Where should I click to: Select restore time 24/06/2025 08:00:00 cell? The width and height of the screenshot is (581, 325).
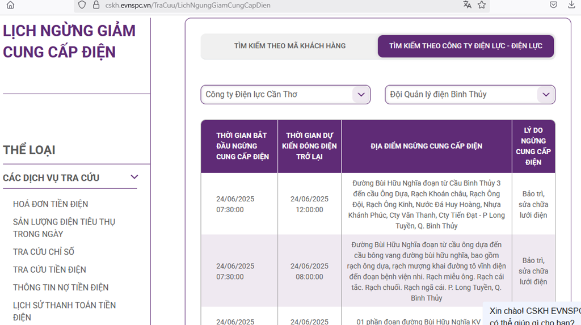point(309,271)
